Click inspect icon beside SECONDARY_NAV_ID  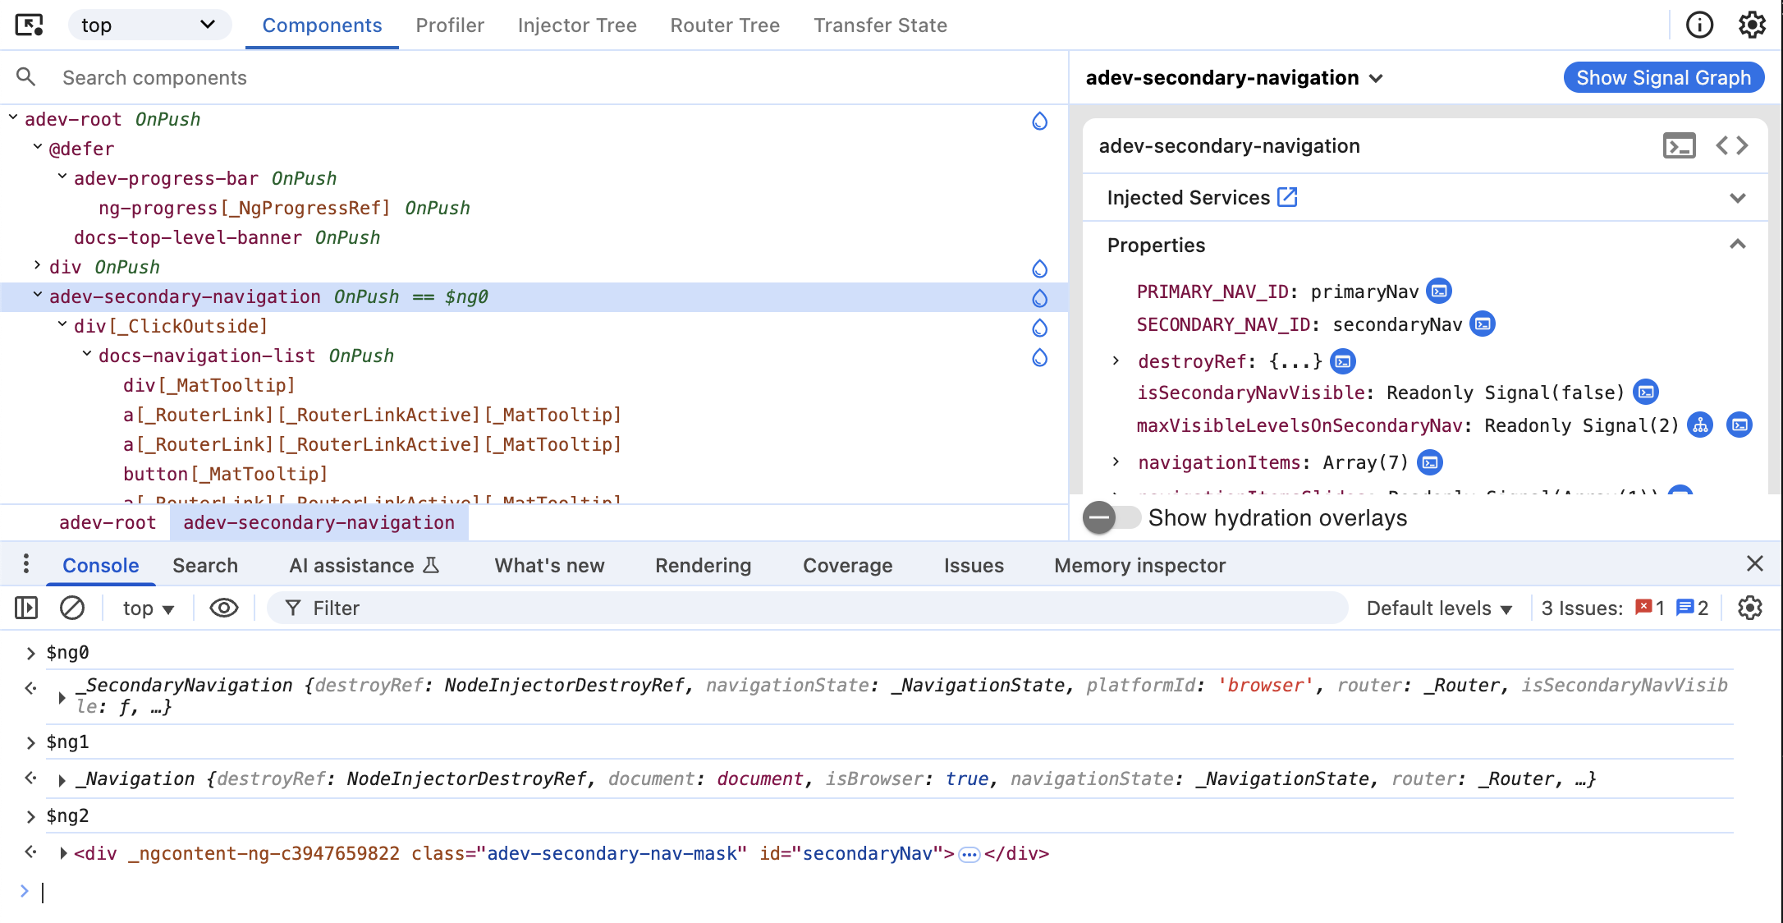point(1483,324)
